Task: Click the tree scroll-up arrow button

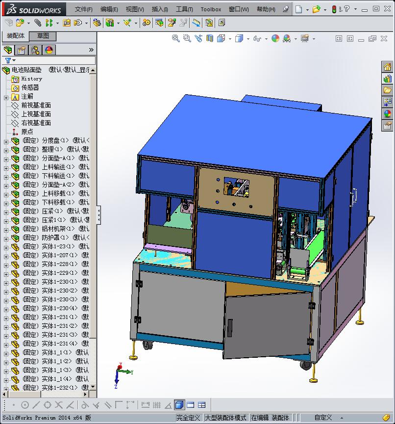Action: (x=93, y=70)
